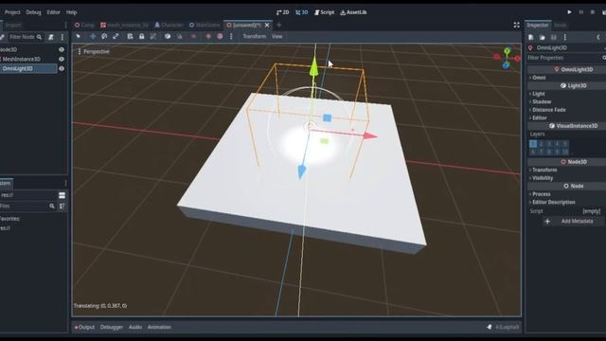The width and height of the screenshot is (606, 341).
Task: Toggle visibility eye of OmniLight3D
Action: [x=62, y=68]
